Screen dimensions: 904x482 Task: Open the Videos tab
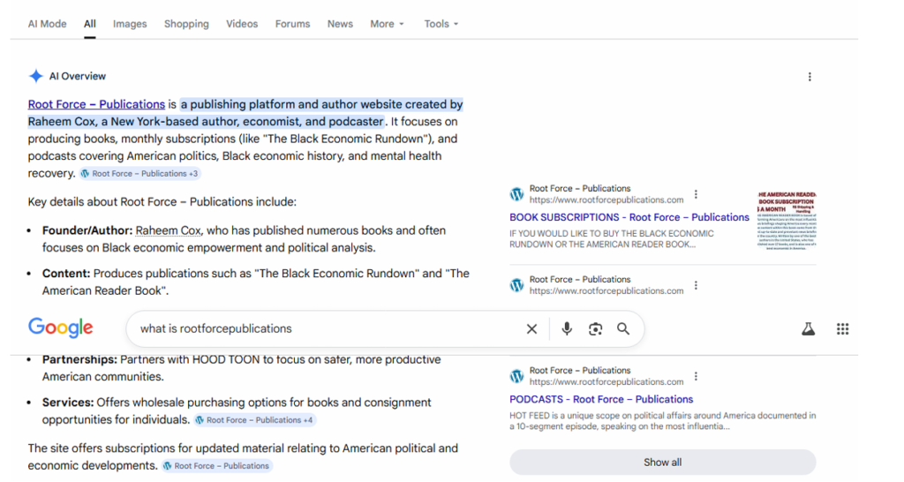[242, 24]
